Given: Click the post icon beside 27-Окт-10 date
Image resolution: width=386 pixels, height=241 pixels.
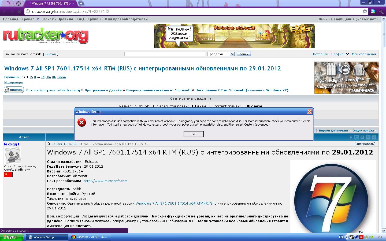Looking at the screenshot, I should pyautogui.click(x=49, y=144).
